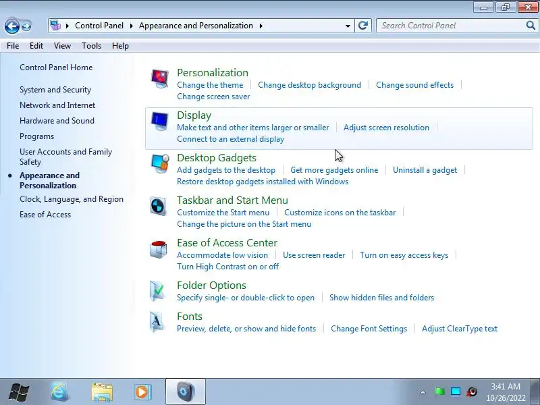This screenshot has width=540, height=405.
Task: Open the File menu
Action: click(x=13, y=46)
